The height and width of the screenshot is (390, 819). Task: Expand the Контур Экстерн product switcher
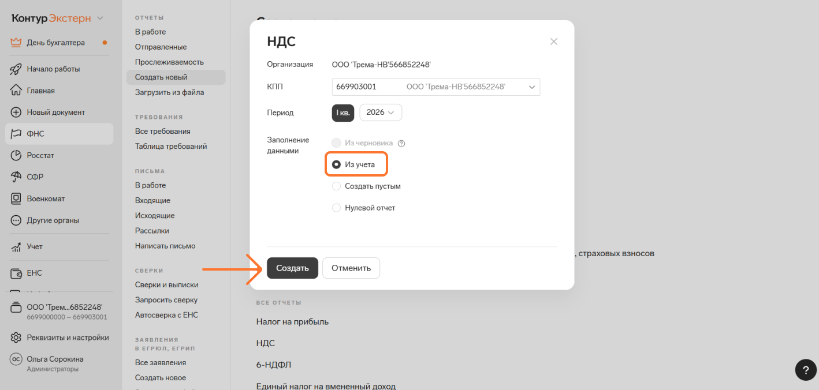pos(100,18)
